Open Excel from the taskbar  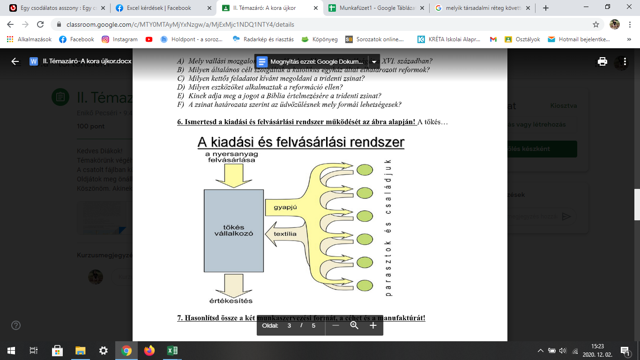click(172, 350)
